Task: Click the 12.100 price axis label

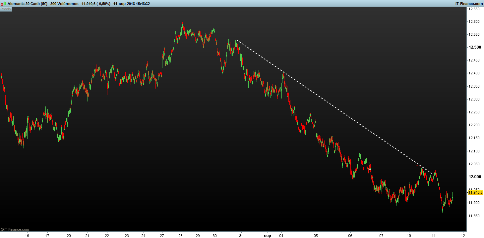Action: pos(474,151)
